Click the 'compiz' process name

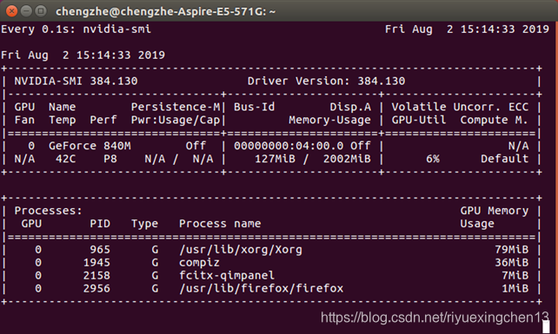199,263
